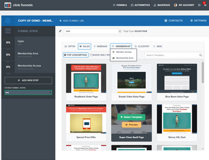The width and height of the screenshot is (209, 160).
Task: Click the search magnifier icon in templates
Action: 201,55
